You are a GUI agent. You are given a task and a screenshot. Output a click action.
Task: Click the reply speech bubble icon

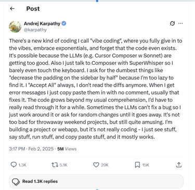click(14, 165)
